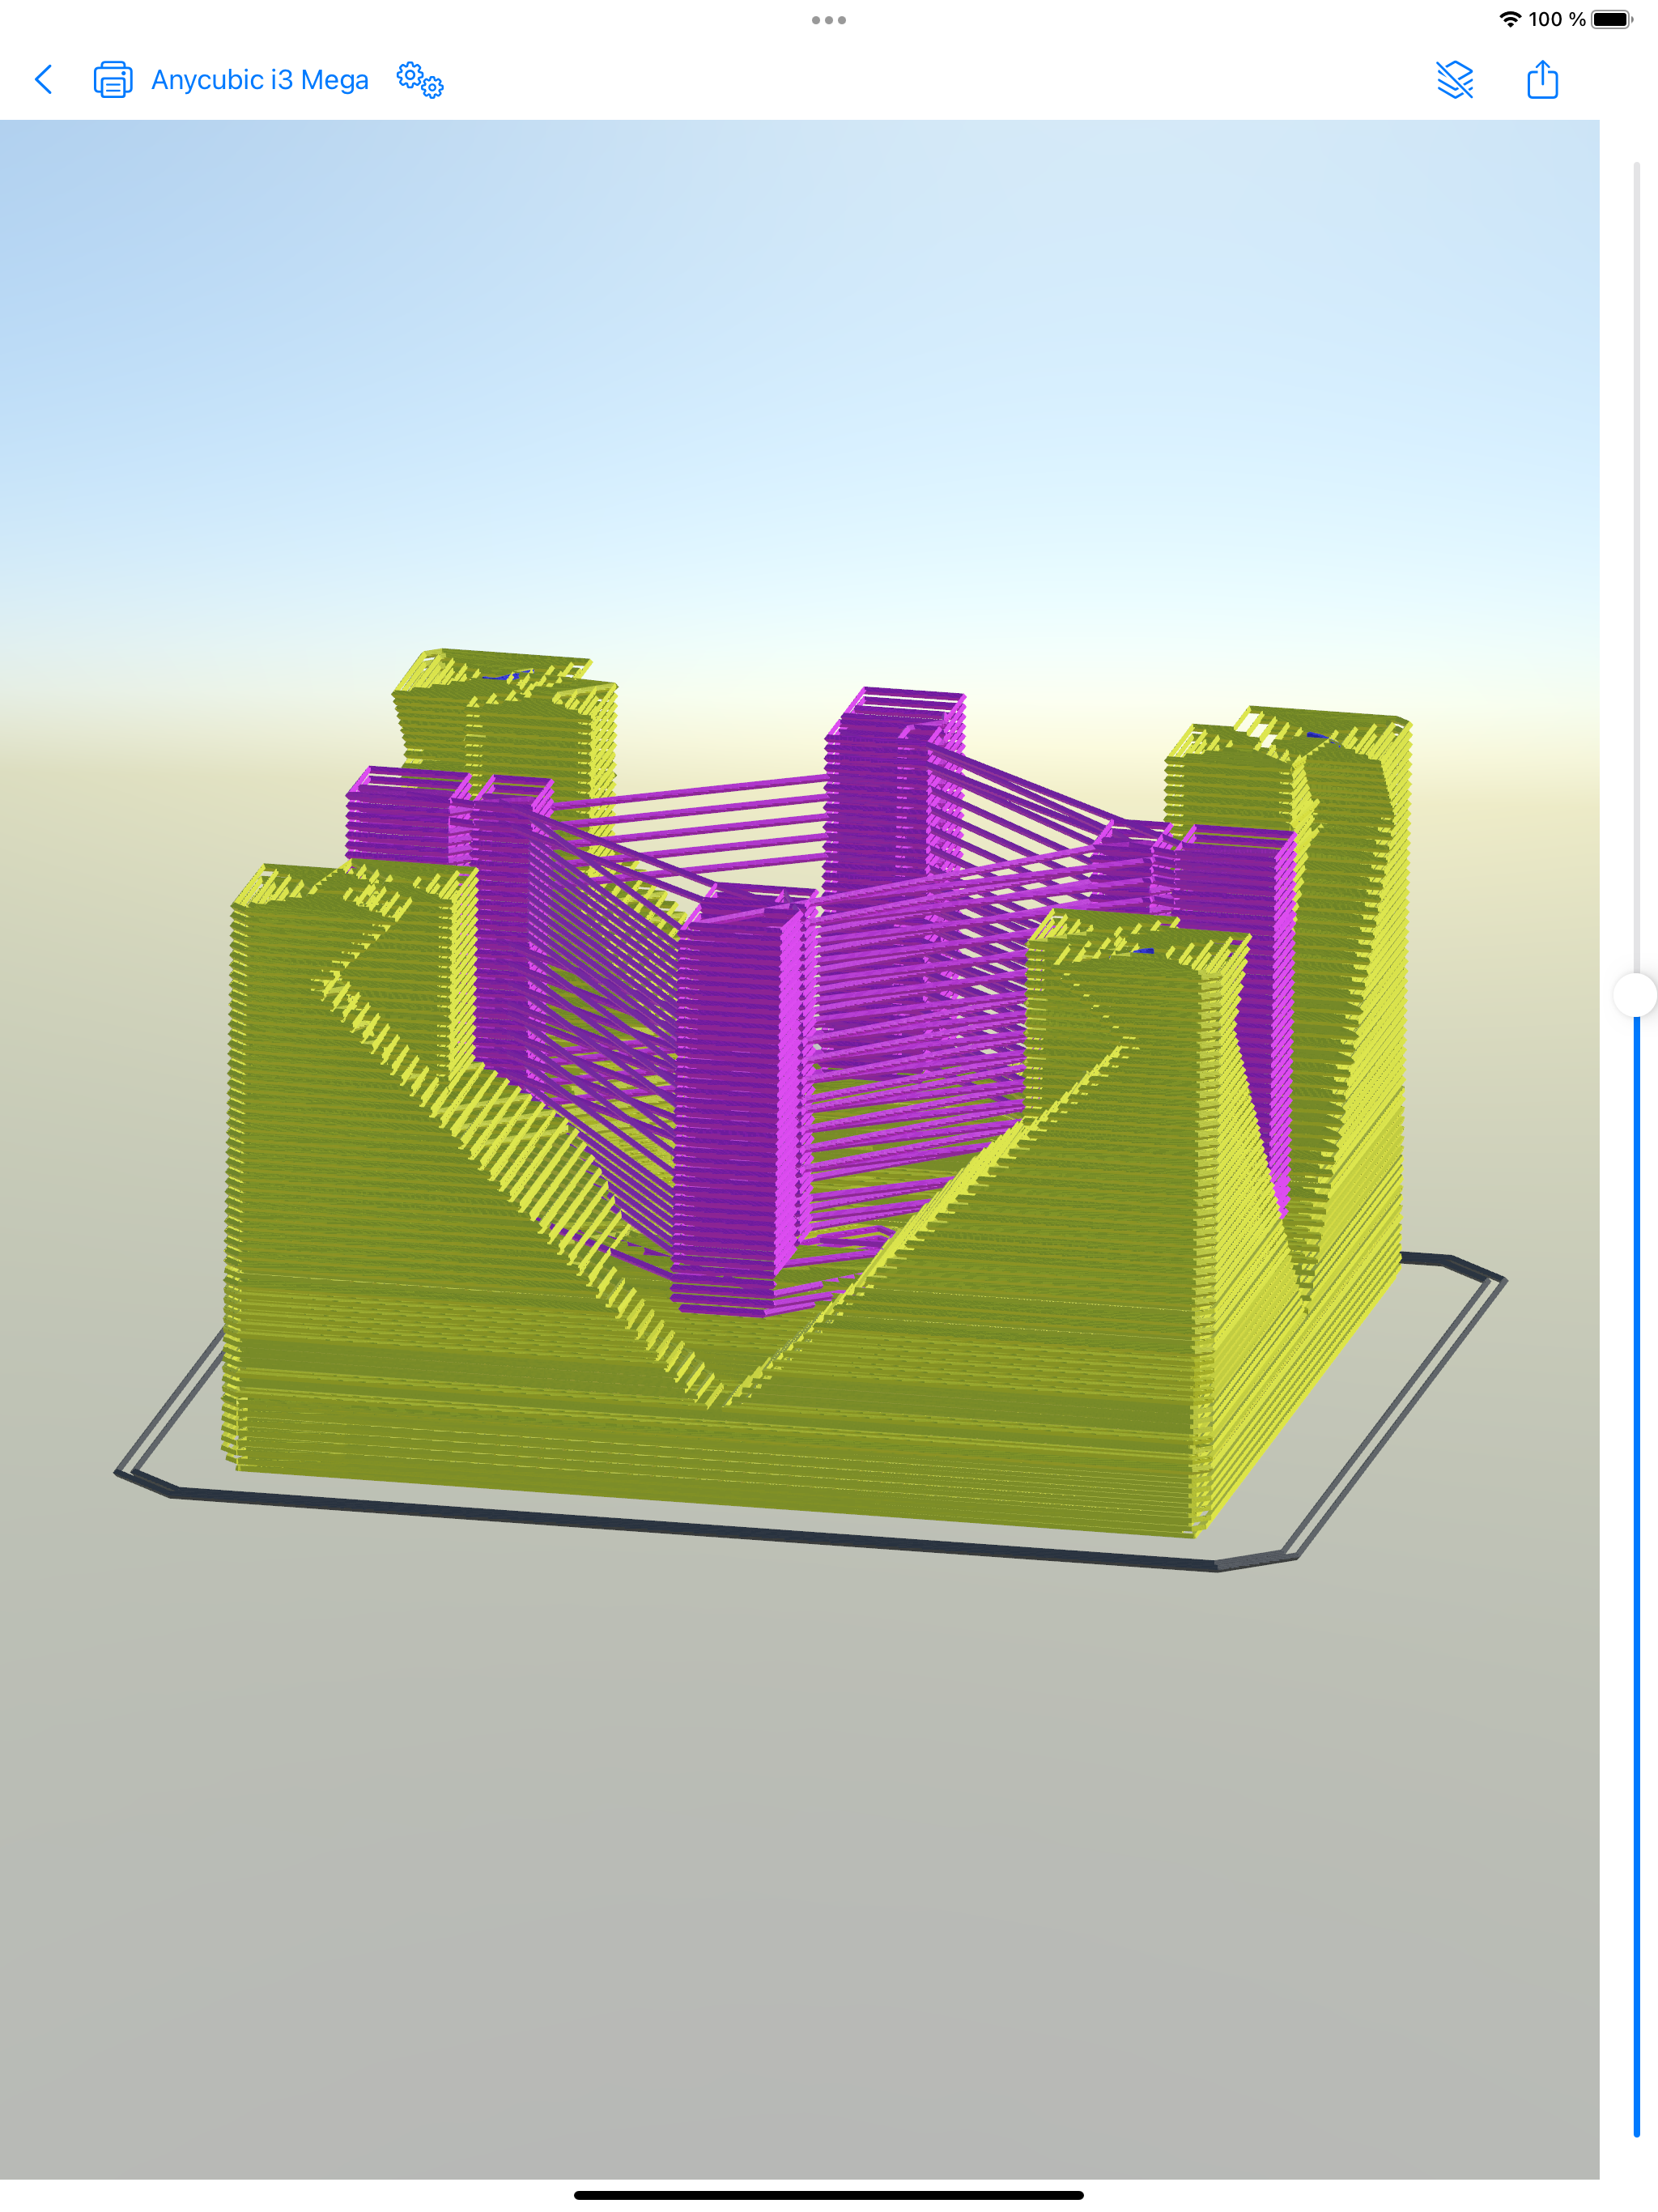Toggle the layers visibility icon
Image resolution: width=1658 pixels, height=2212 pixels.
point(1454,80)
